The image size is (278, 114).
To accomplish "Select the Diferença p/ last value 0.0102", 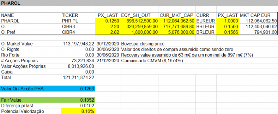I will [78, 106].
